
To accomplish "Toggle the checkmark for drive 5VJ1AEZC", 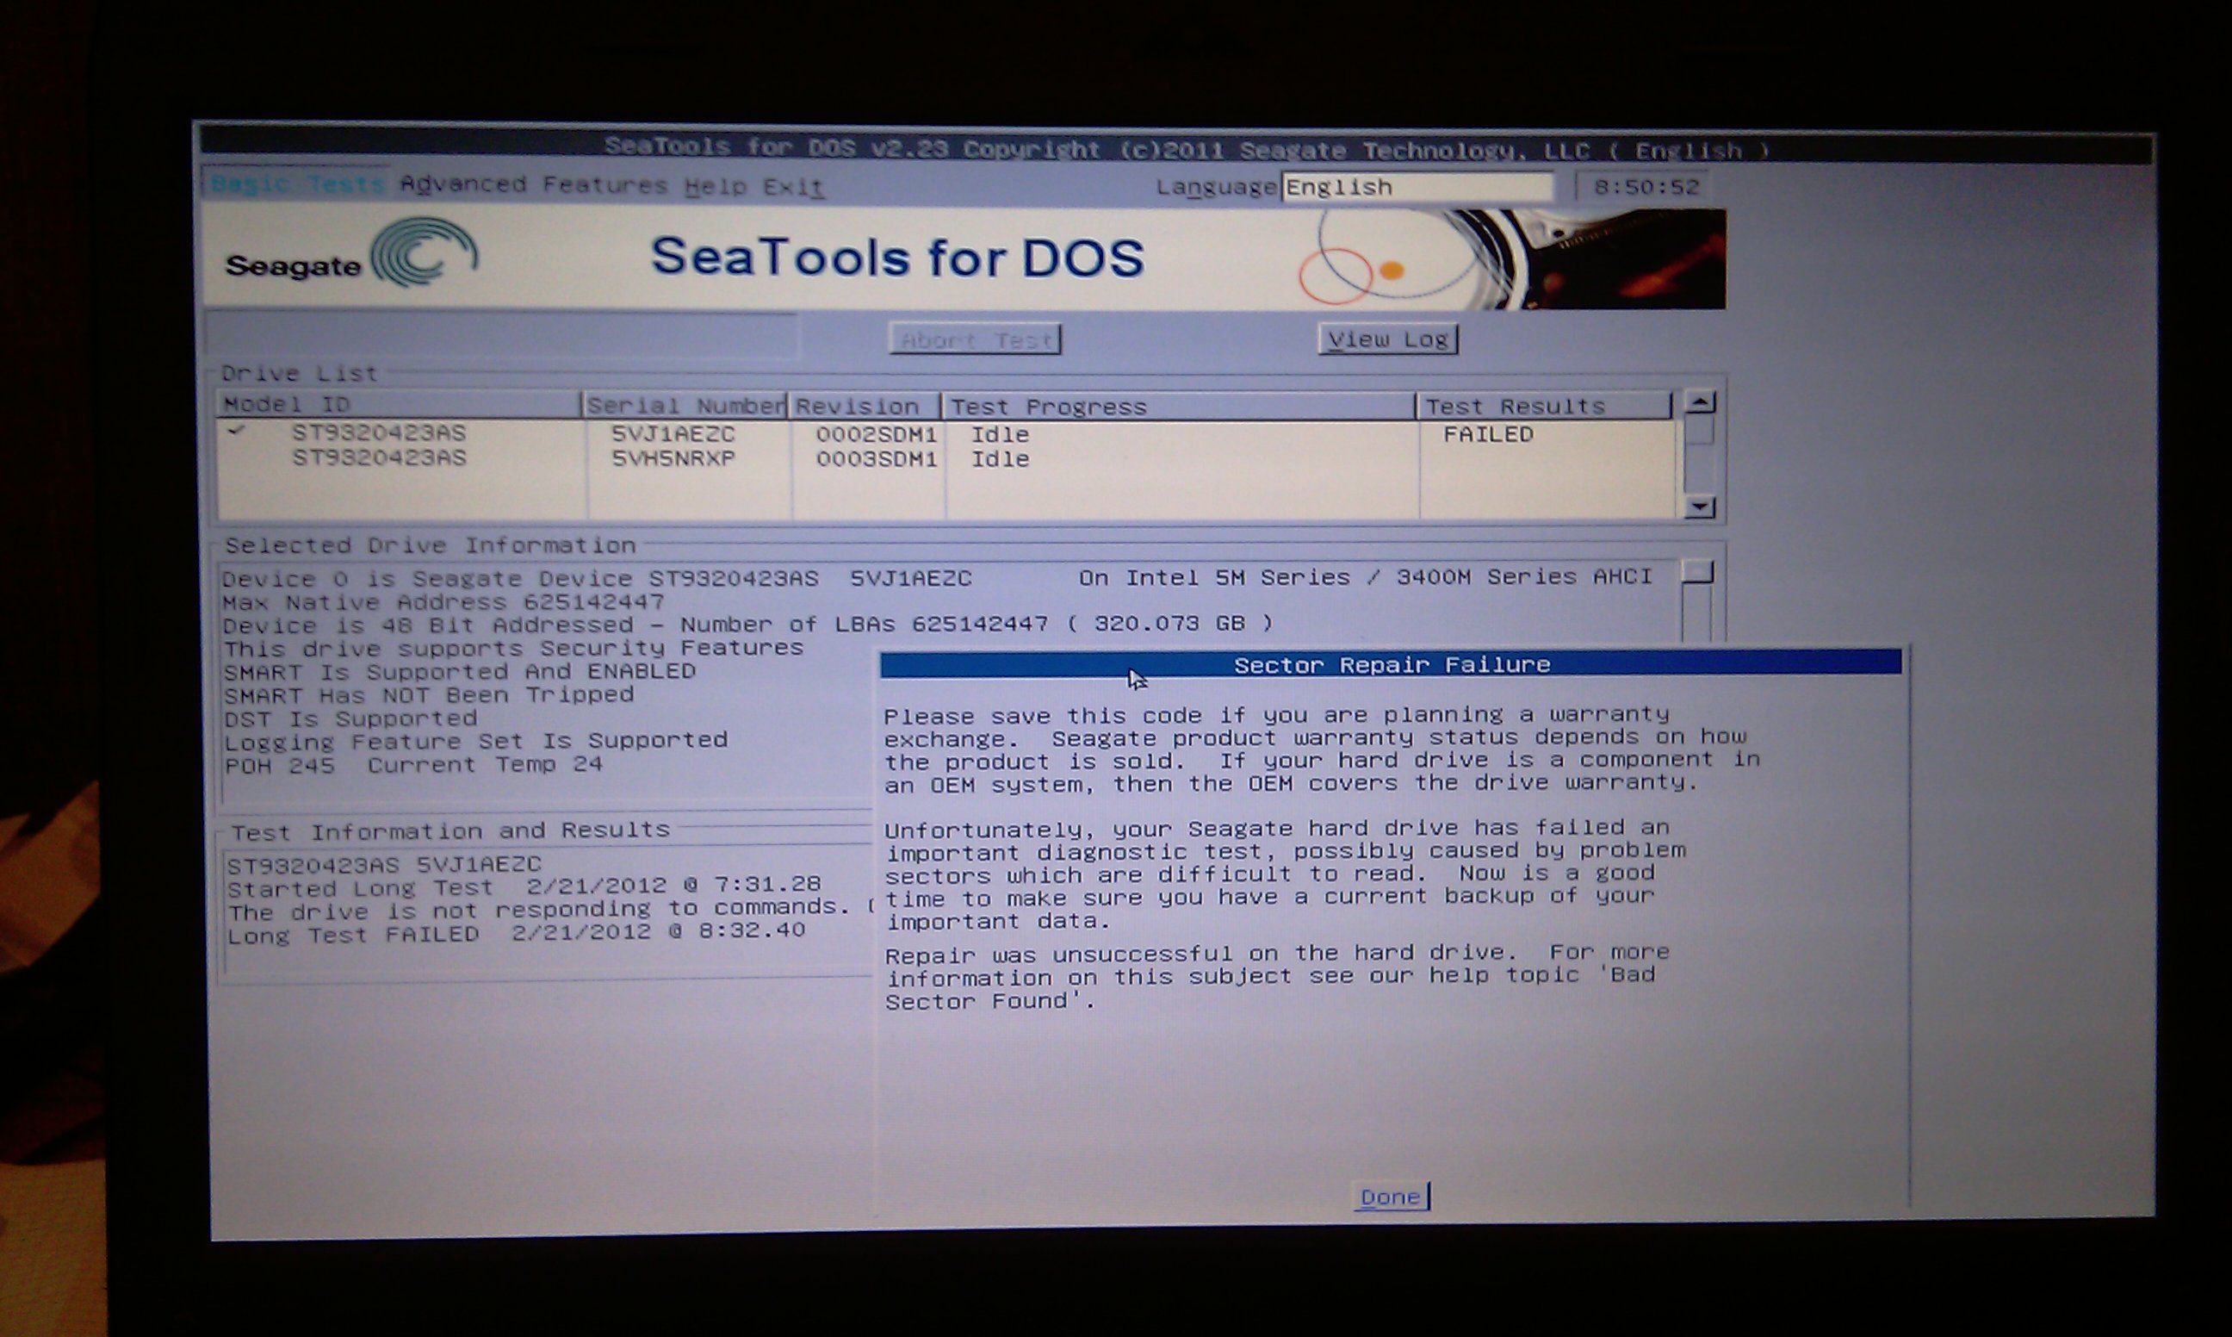I will pyautogui.click(x=236, y=431).
